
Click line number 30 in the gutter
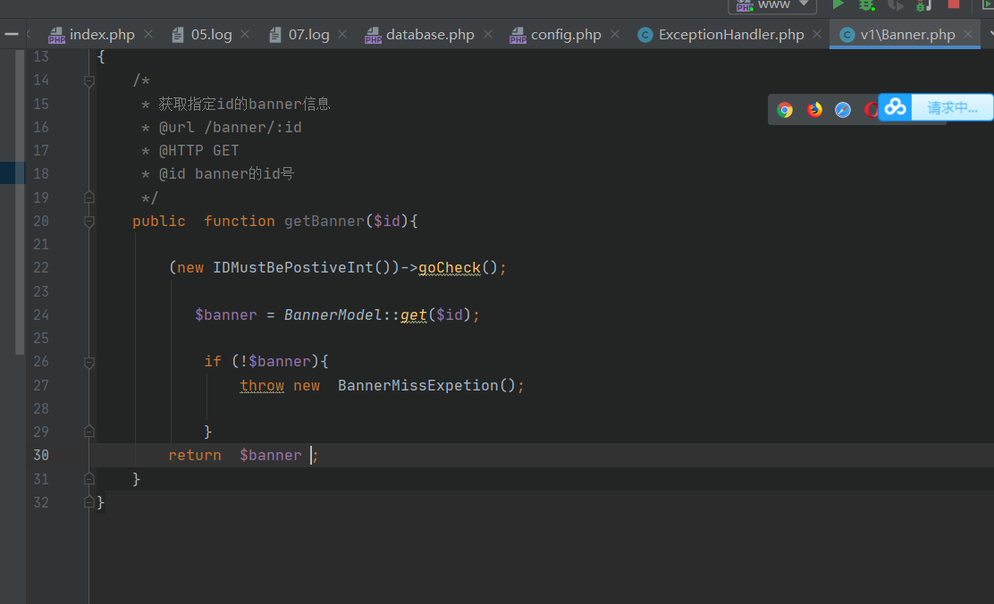tap(41, 455)
